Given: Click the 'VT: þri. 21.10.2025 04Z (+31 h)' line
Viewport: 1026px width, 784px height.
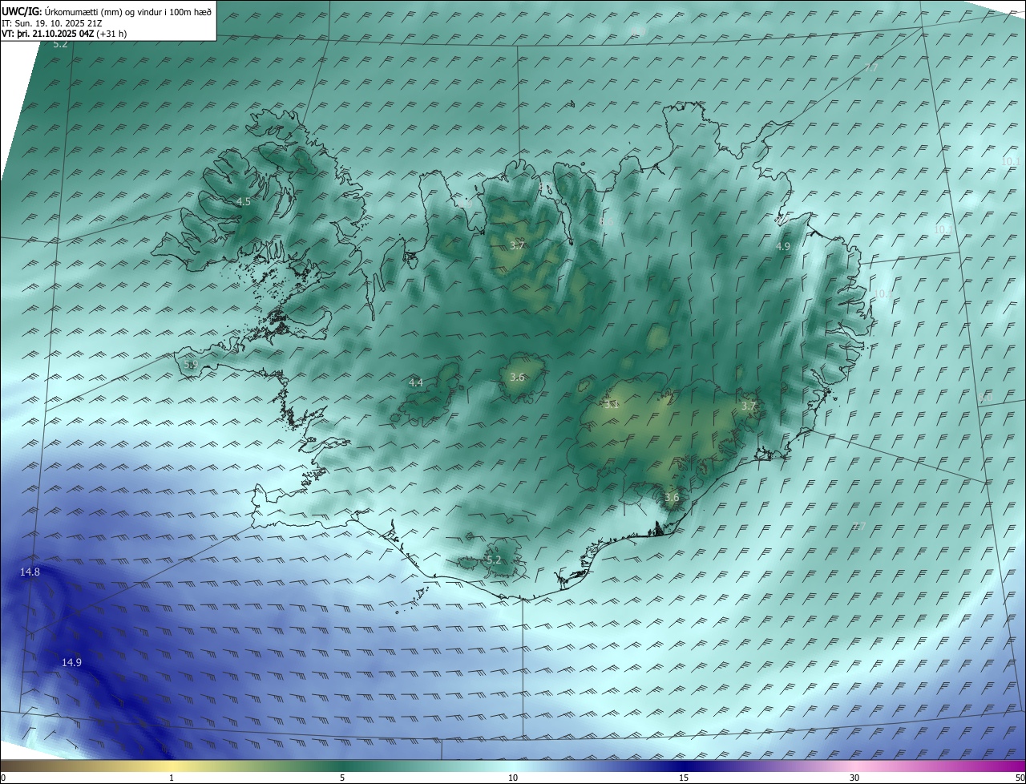Looking at the screenshot, I should click(64, 34).
